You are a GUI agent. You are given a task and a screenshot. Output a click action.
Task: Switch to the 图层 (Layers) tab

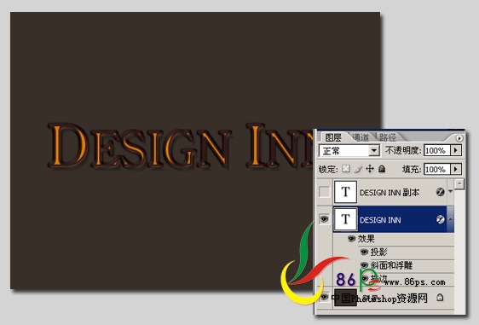click(x=333, y=137)
